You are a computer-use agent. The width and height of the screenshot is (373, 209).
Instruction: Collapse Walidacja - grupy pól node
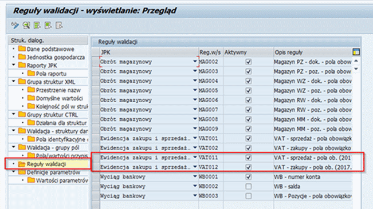click(x=14, y=147)
